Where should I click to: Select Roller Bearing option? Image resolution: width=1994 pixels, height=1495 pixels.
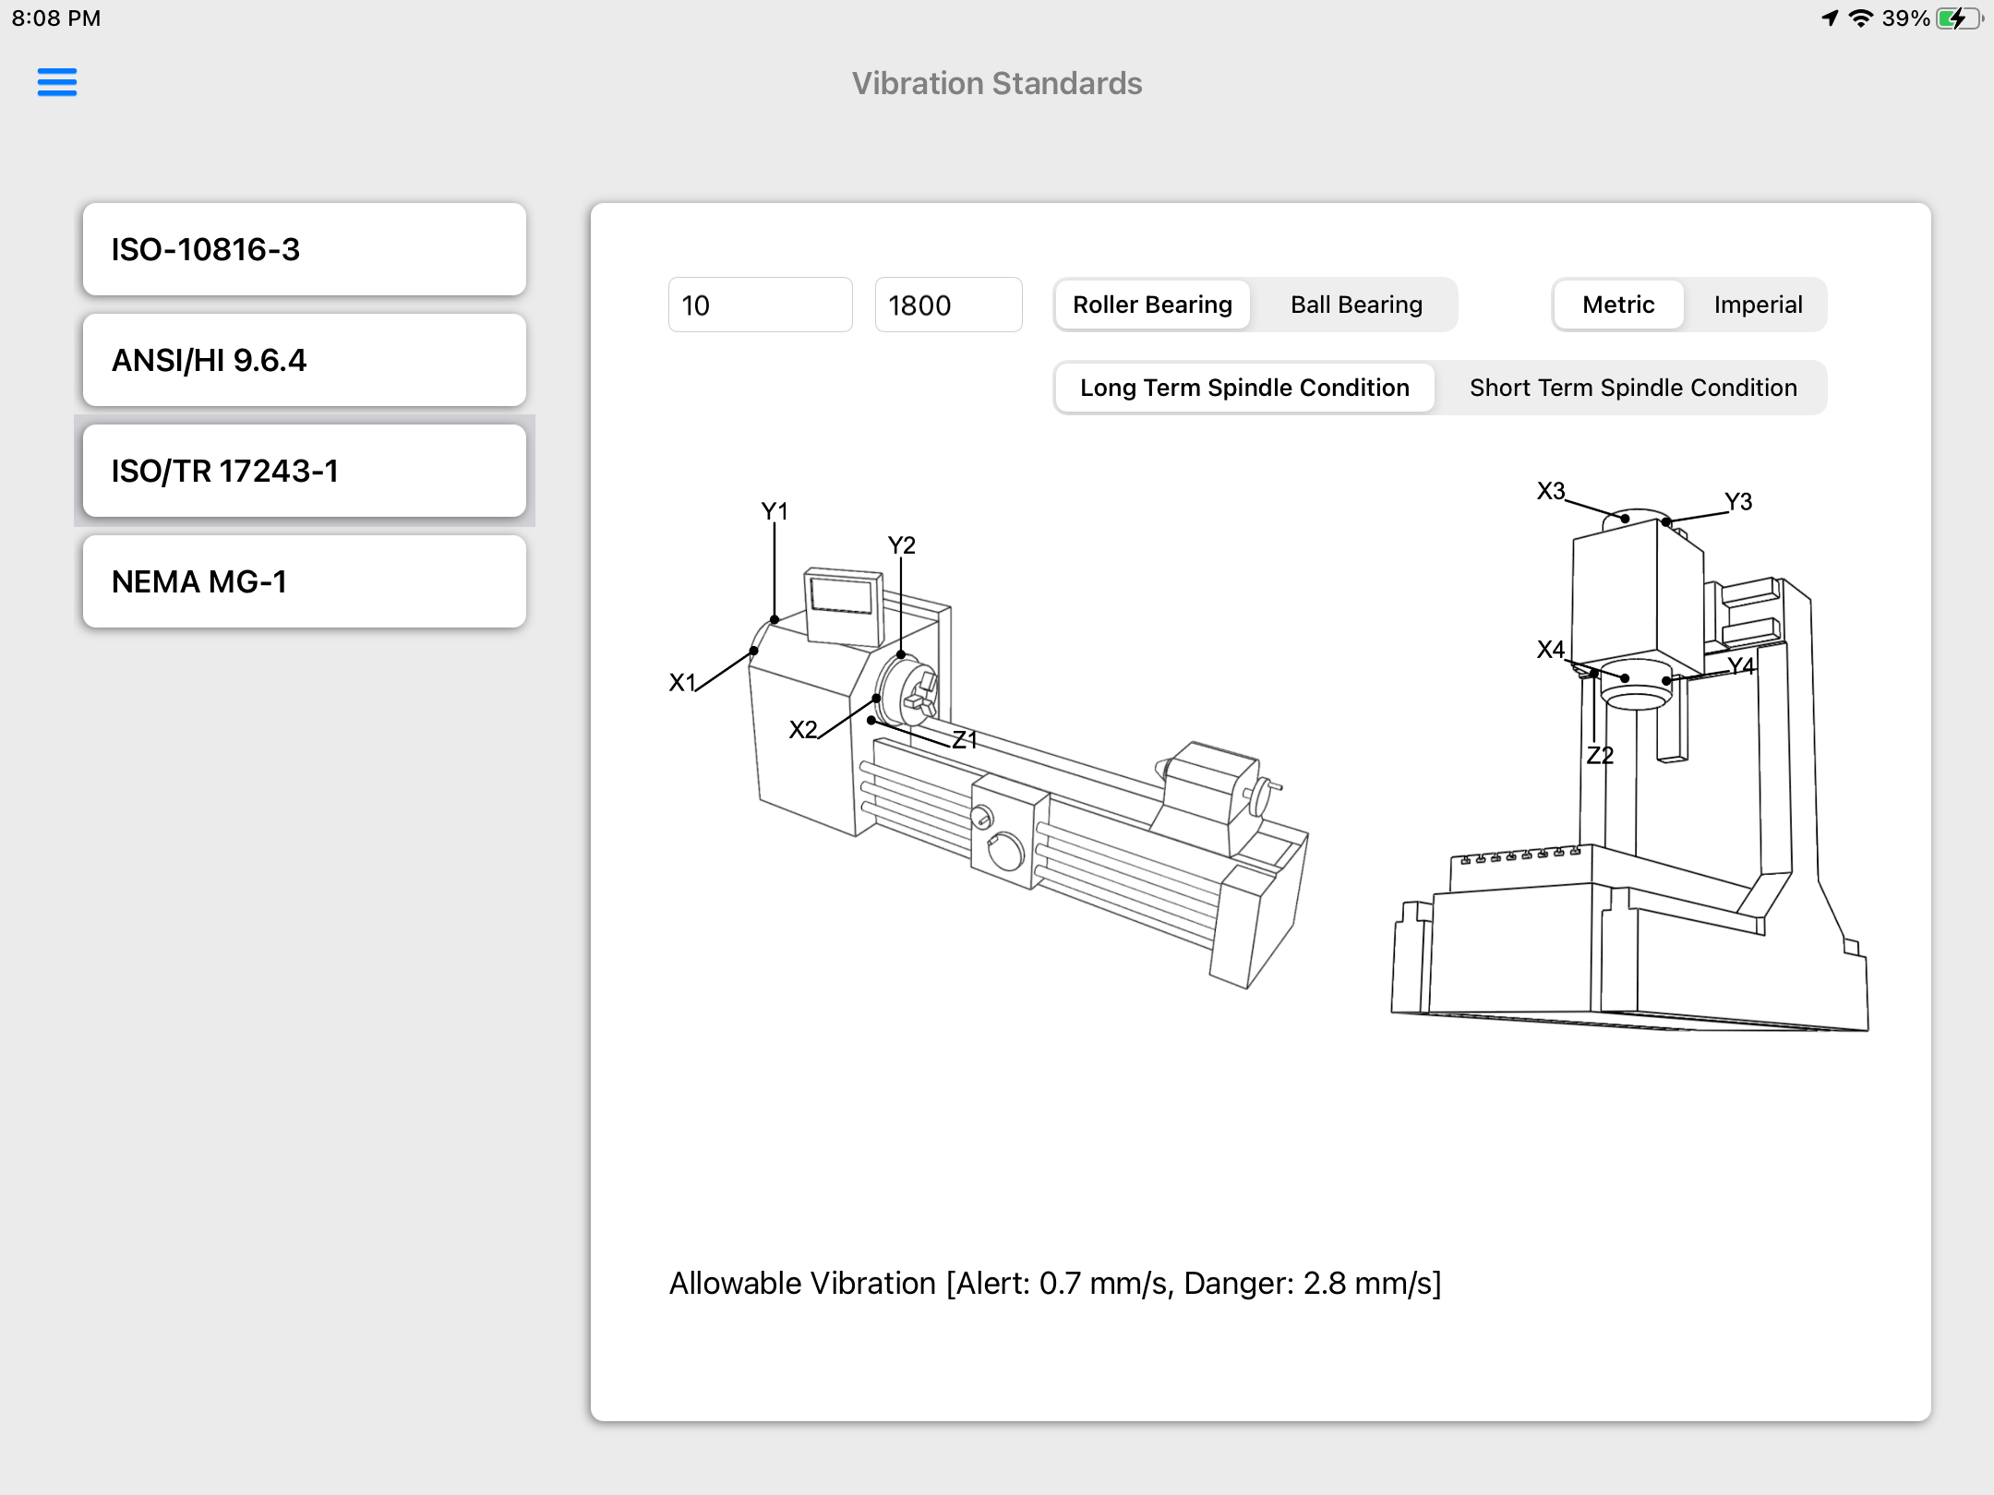1152,305
